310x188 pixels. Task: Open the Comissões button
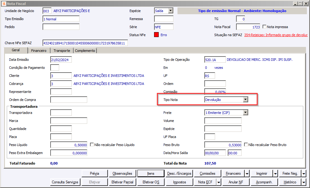pos(207,173)
